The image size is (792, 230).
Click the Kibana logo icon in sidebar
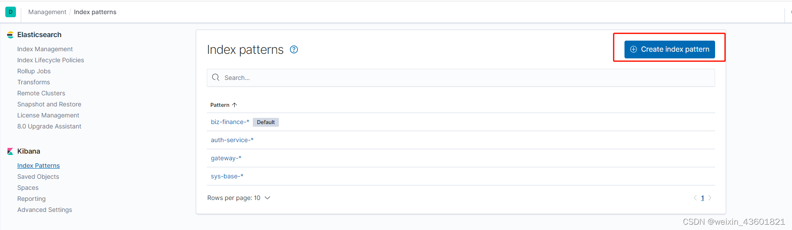click(10, 151)
